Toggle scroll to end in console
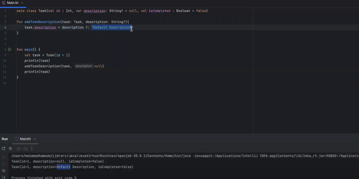Screen dimensions: 359x179 pos(4,177)
